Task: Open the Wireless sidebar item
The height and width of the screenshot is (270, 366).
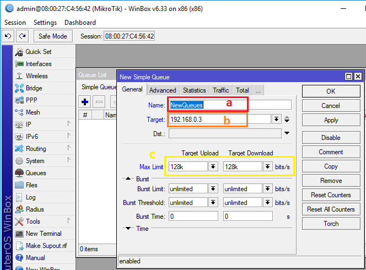Action: point(44,76)
